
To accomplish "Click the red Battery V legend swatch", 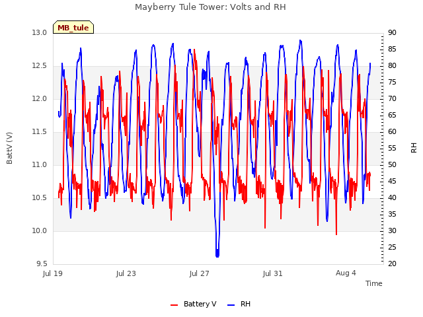I will coord(174,305).
